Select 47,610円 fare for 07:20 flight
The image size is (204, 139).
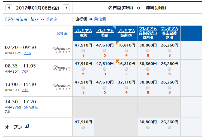(105, 51)
